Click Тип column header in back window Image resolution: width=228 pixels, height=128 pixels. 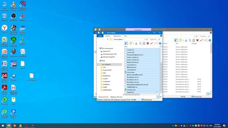point(177,43)
